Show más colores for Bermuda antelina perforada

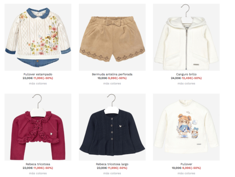[x=112, y=83]
